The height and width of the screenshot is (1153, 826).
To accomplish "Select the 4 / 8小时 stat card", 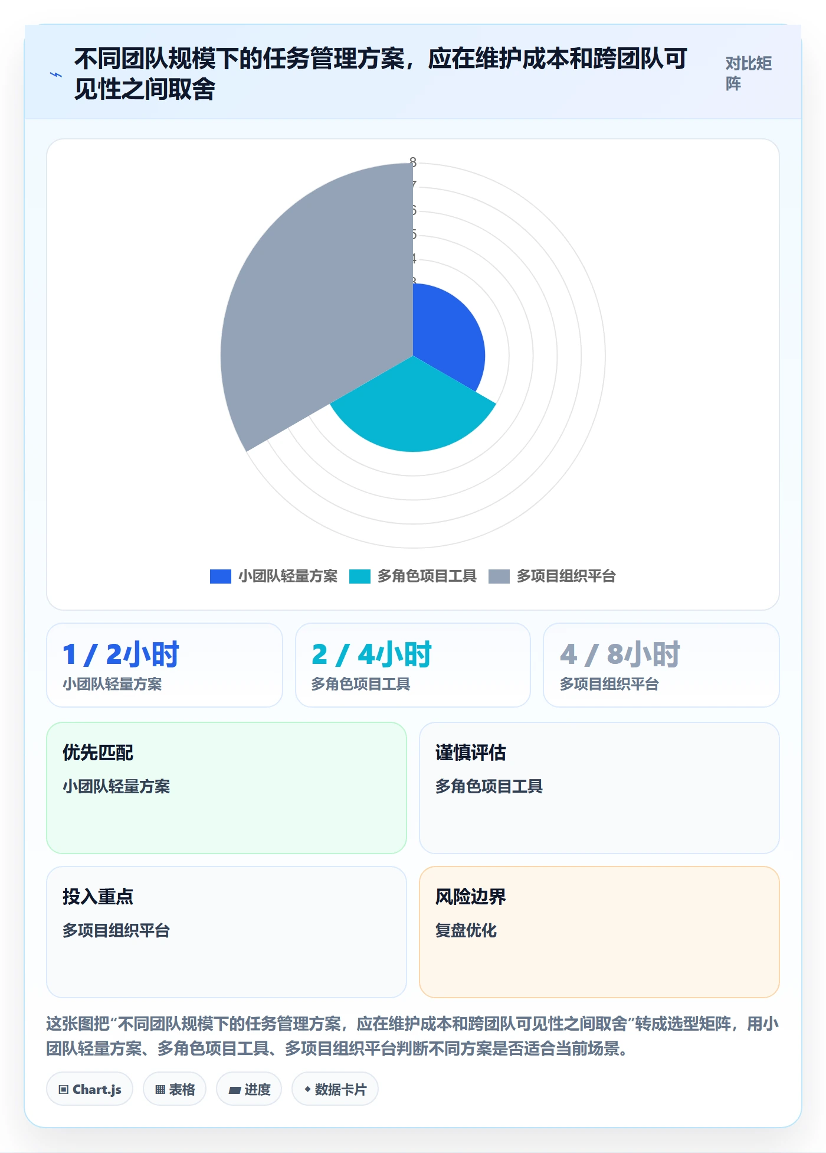I will (x=661, y=665).
